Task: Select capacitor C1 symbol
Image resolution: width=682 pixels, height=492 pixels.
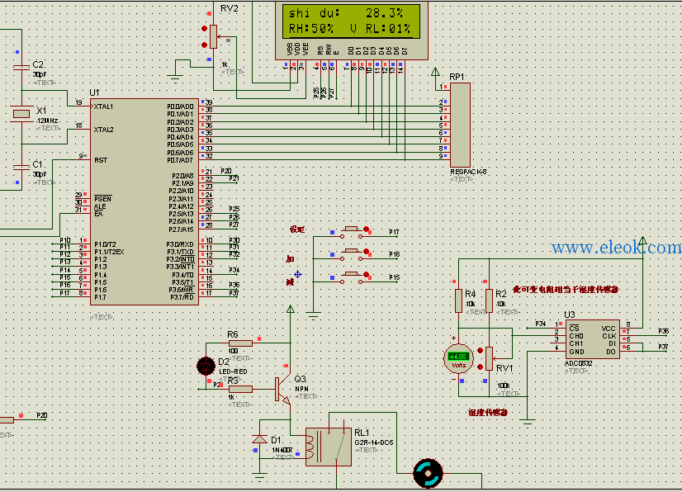Action: (21, 167)
